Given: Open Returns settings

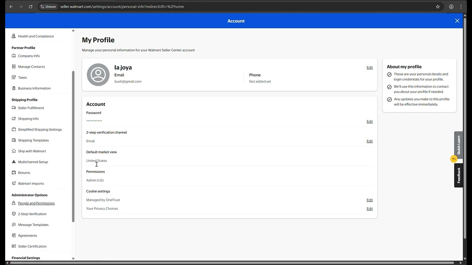Looking at the screenshot, I should click(x=24, y=173).
